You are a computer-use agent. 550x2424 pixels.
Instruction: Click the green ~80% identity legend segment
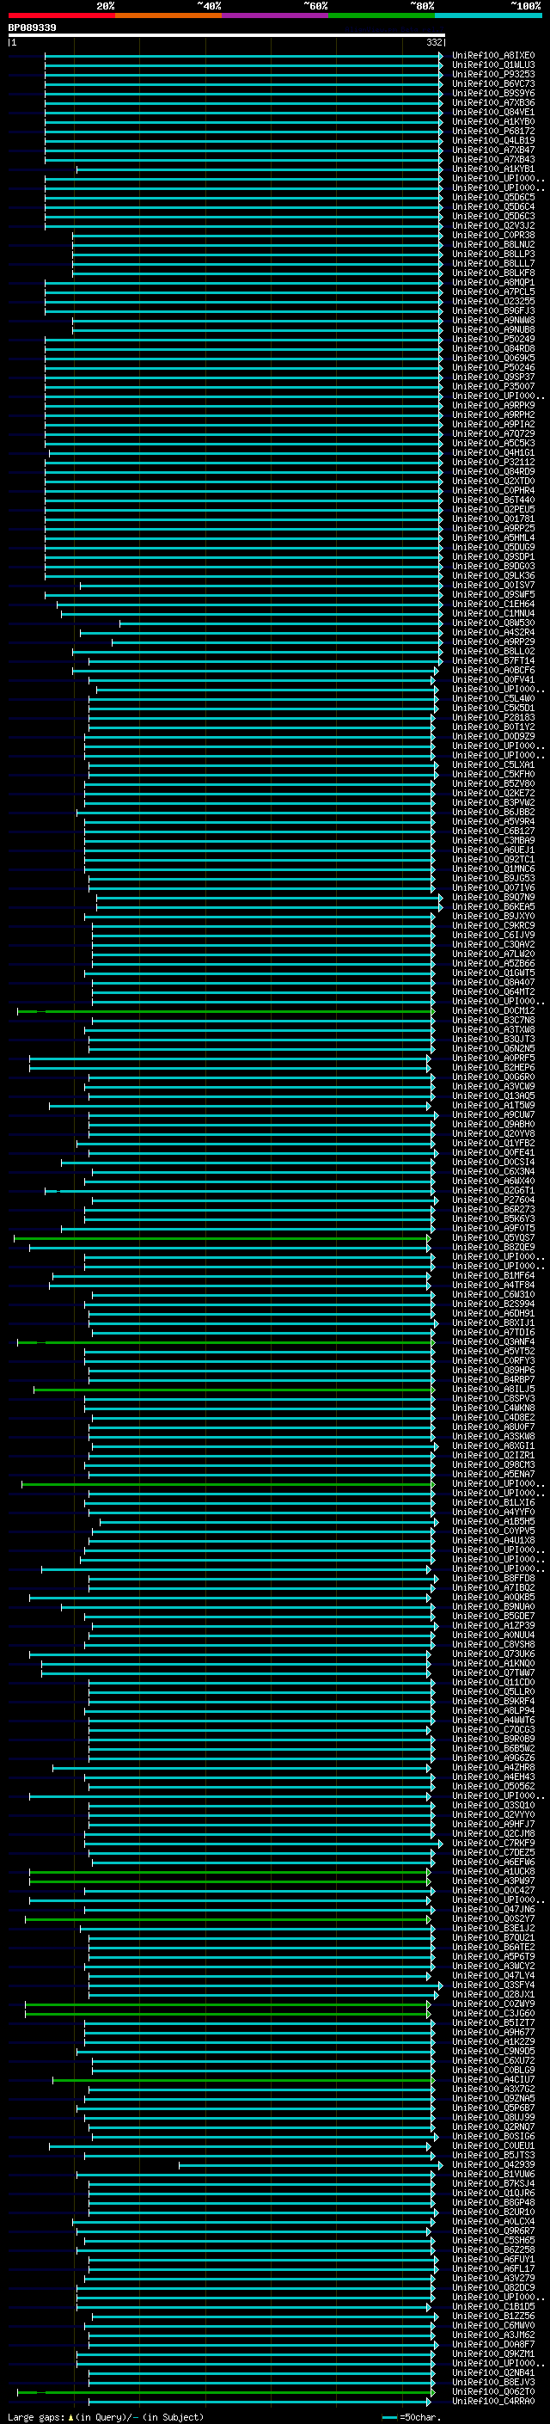[x=382, y=15]
